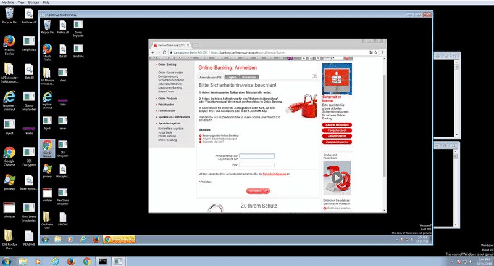Open Start menu inside the Hidden VNC window
494x266 pixels.
click(45, 240)
